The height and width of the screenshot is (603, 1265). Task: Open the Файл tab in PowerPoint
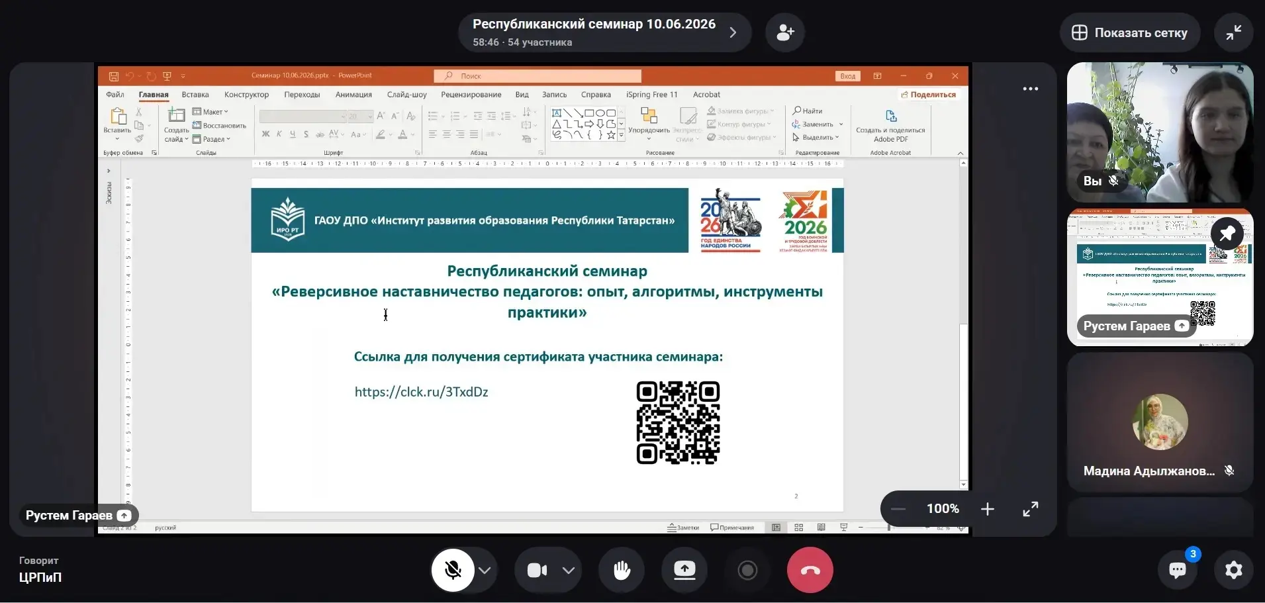tap(115, 95)
